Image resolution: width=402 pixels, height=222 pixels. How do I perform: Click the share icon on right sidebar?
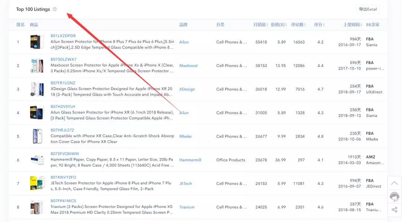pos(394,210)
